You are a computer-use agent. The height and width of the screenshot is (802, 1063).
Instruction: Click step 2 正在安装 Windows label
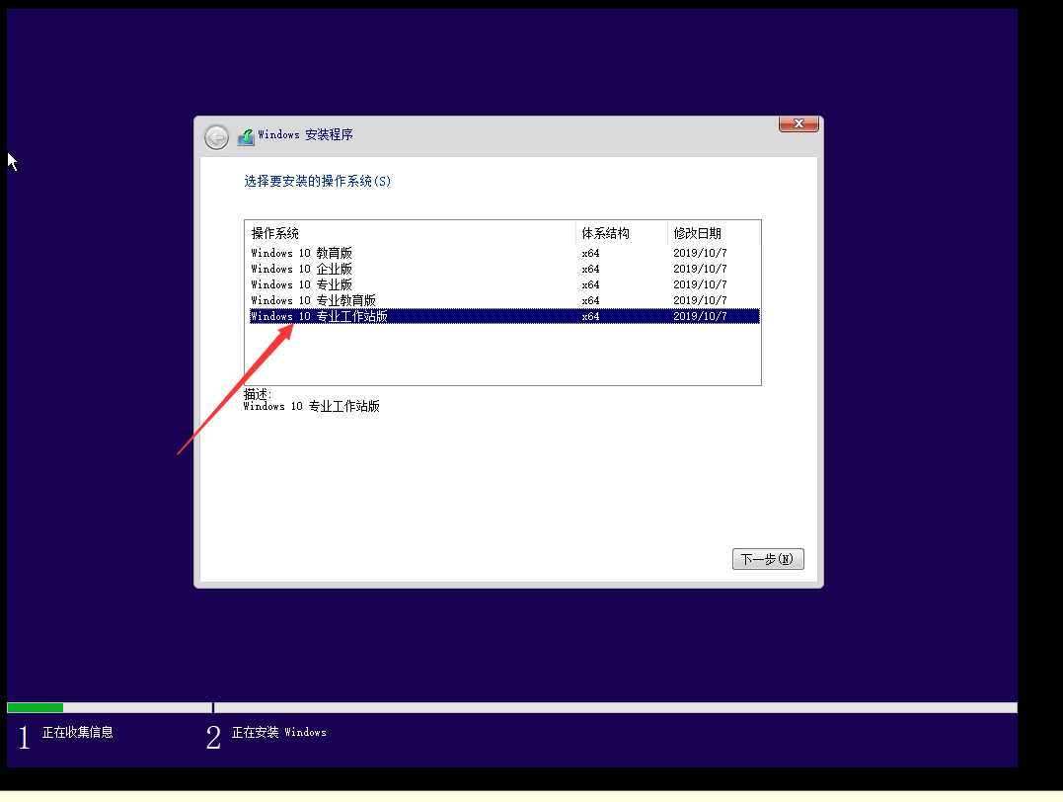point(278,732)
